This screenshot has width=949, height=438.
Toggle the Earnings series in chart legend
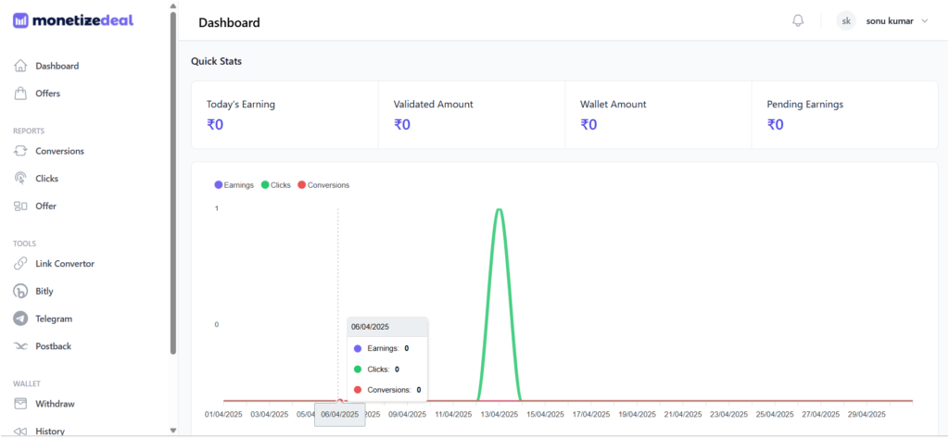tap(234, 185)
